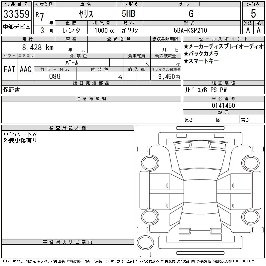Screen dimensions: 266x266
Task: Click the front-left wheel circle in the diagram
Action: 150,163
